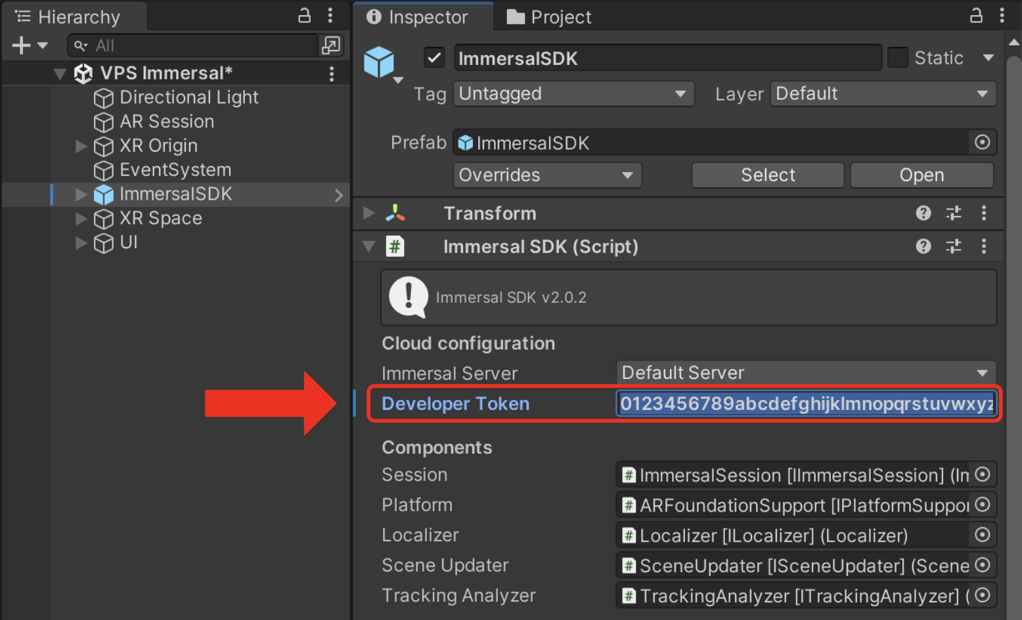
Task: Click the Tracking Analyzer reference field
Action: coord(793,596)
